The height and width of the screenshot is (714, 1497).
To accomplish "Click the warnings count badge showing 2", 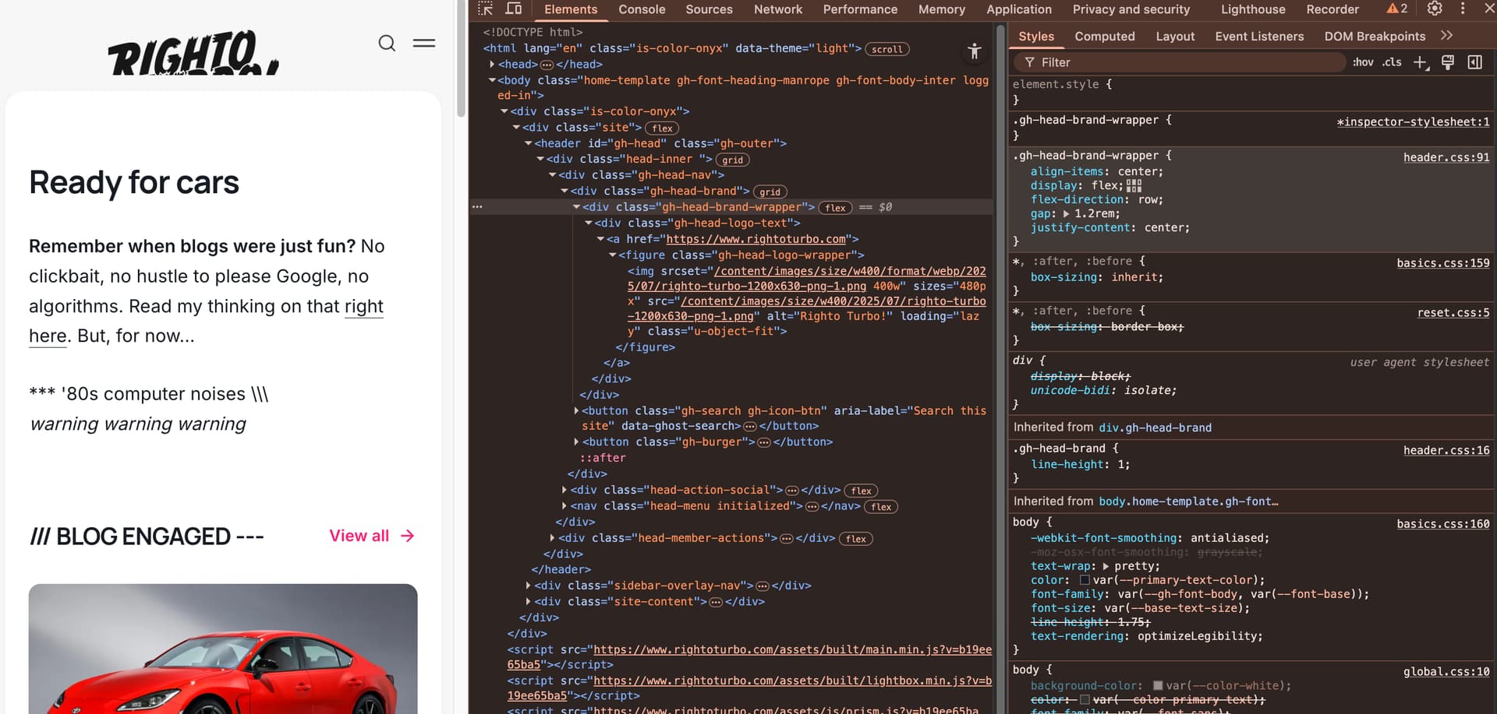I will (x=1397, y=9).
